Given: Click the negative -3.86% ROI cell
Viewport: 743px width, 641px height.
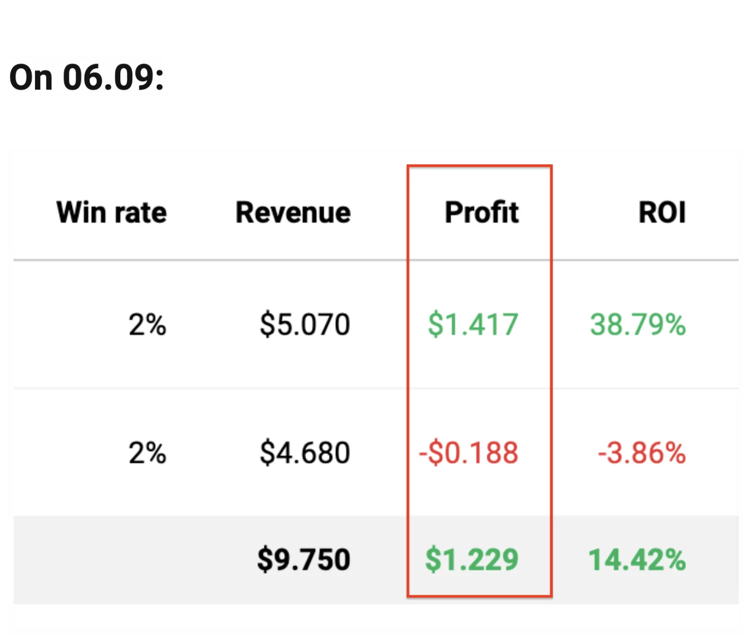Looking at the screenshot, I should click(x=642, y=453).
